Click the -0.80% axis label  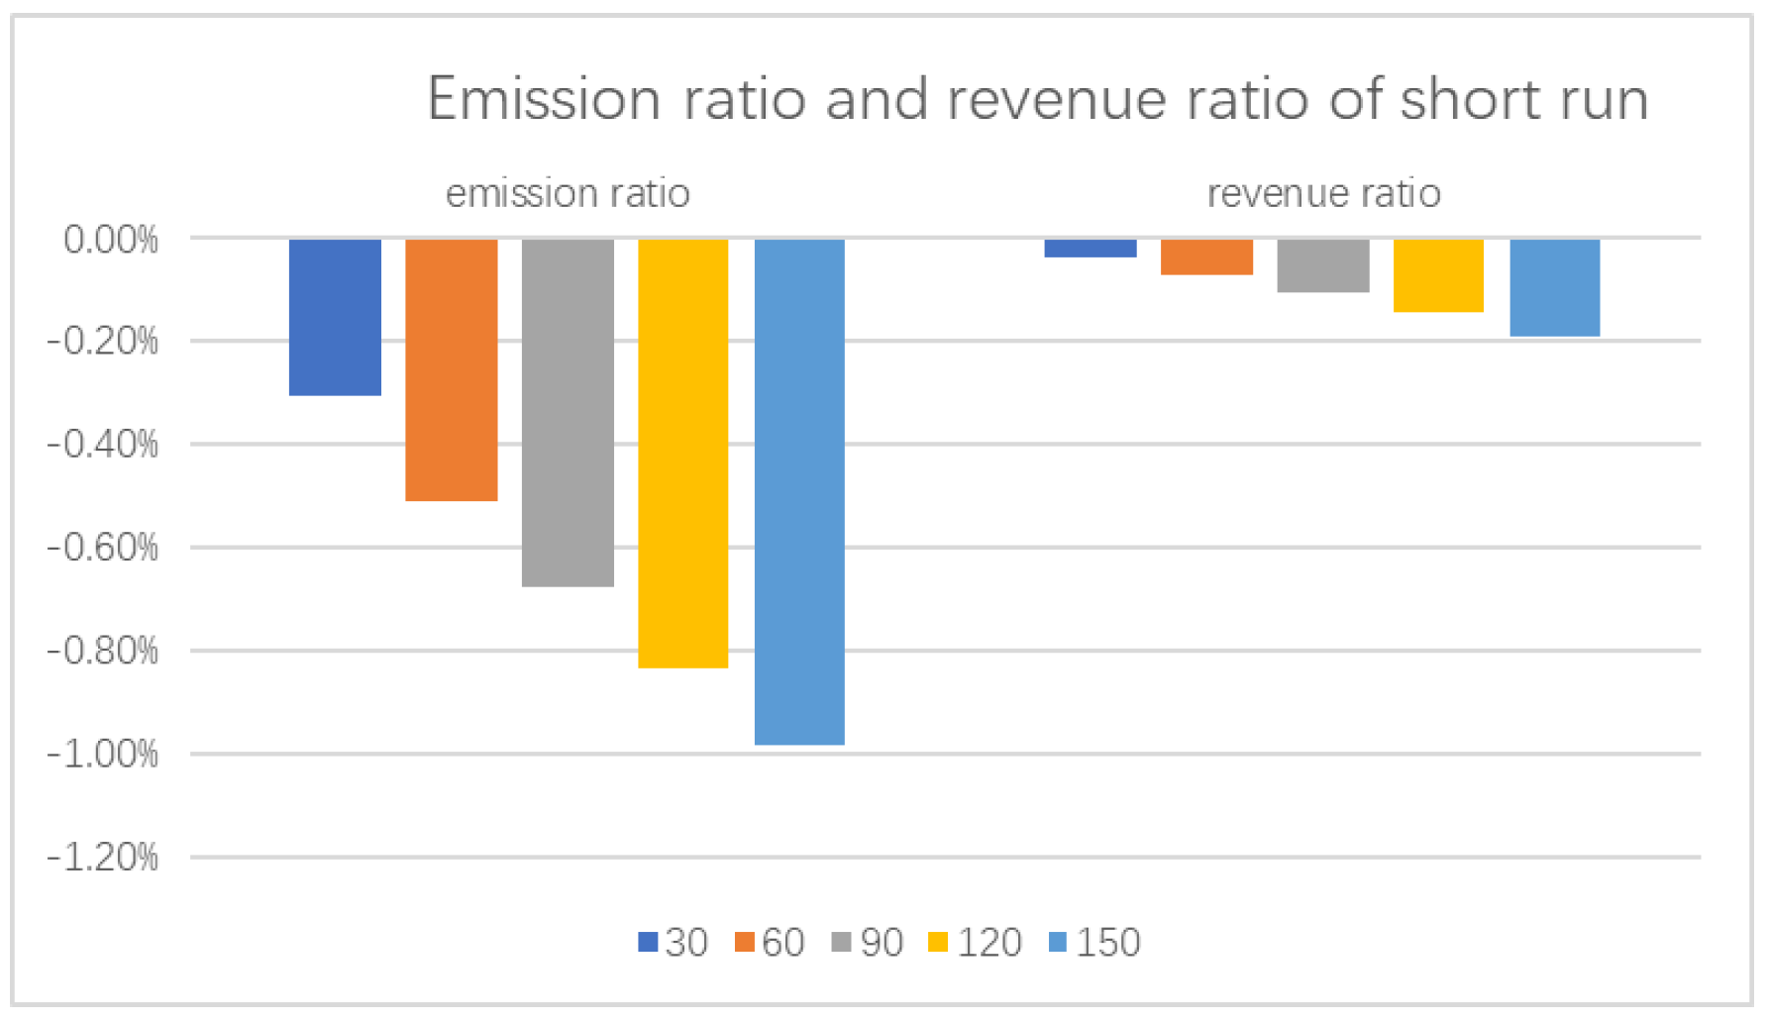[x=103, y=652]
